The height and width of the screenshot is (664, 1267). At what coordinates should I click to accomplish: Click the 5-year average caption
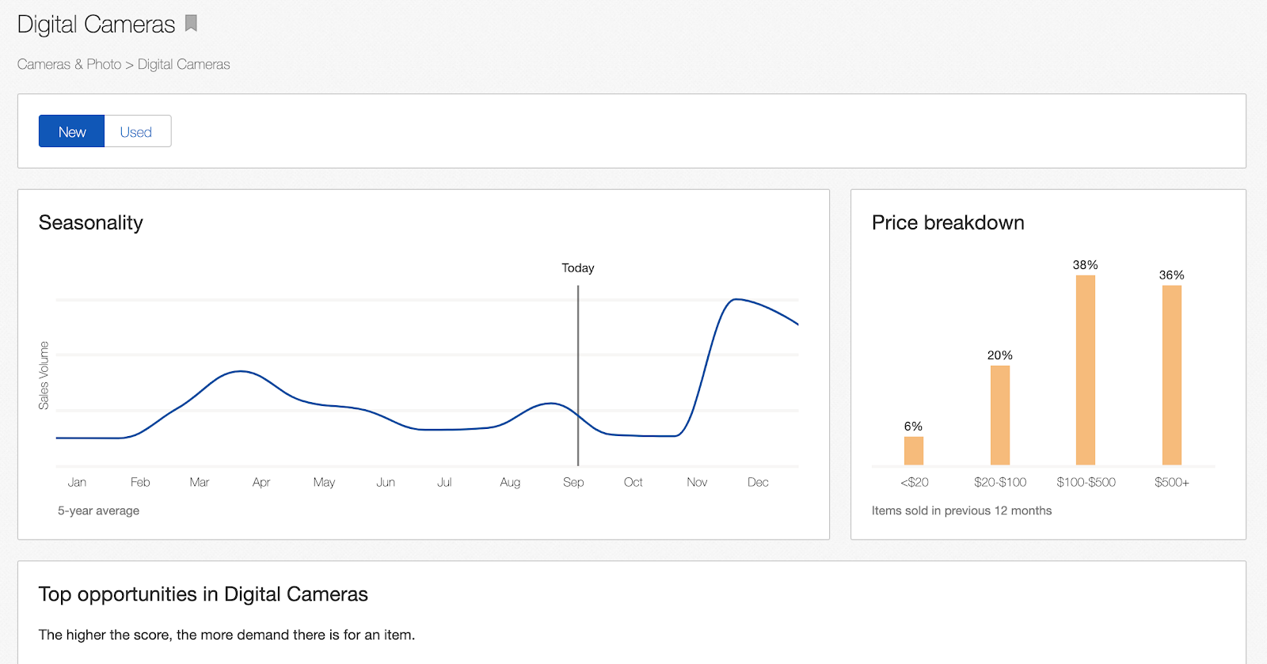tap(98, 510)
